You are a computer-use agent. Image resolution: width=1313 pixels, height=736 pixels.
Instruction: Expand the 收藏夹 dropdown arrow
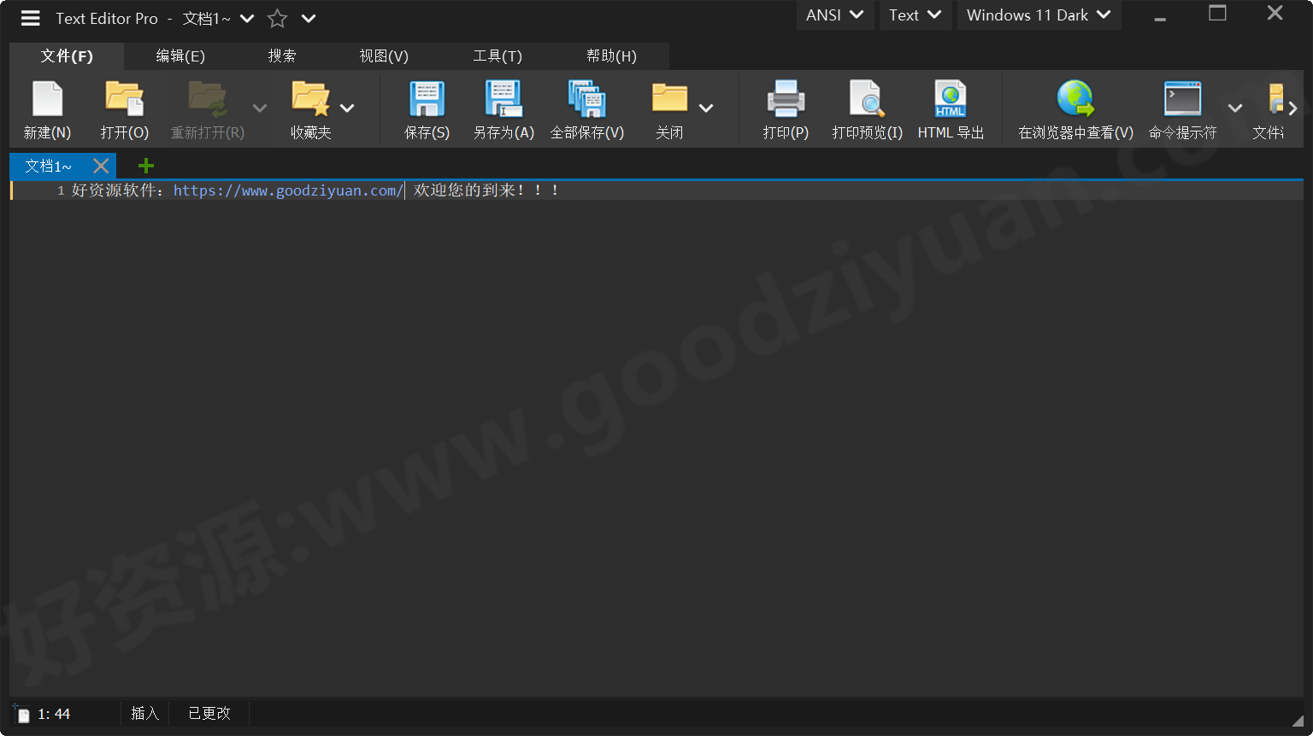(x=347, y=108)
